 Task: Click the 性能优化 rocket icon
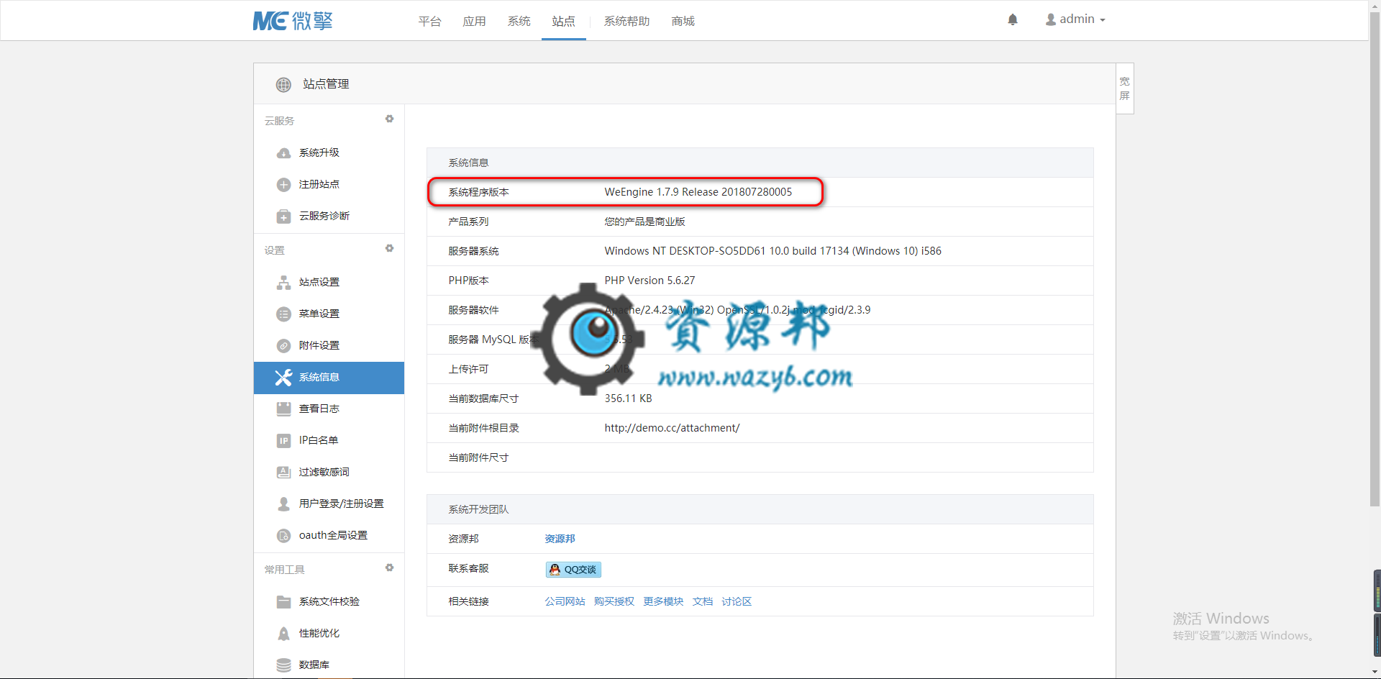pyautogui.click(x=283, y=634)
